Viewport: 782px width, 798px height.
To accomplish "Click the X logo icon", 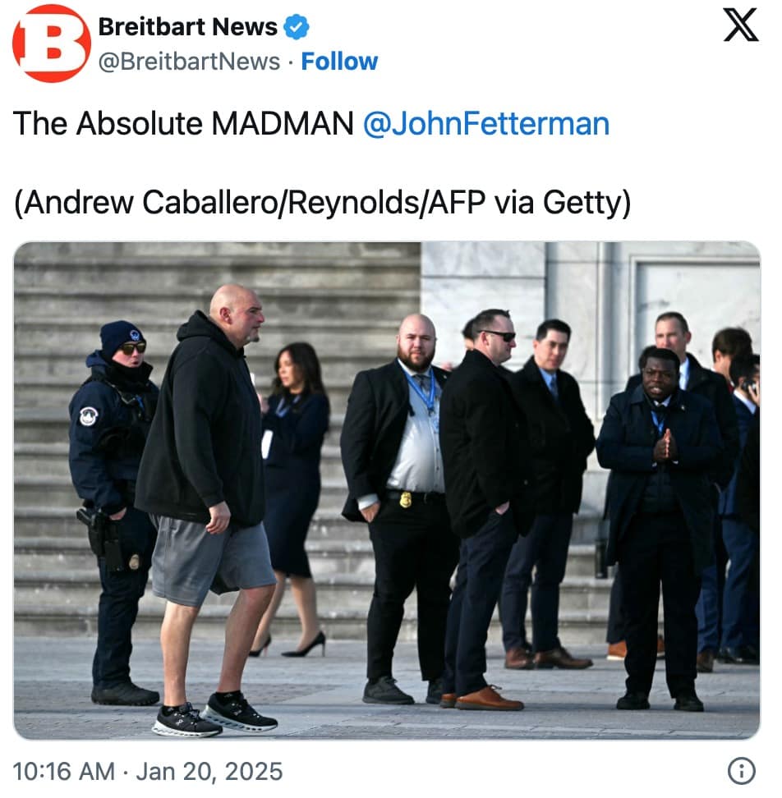I will [741, 25].
